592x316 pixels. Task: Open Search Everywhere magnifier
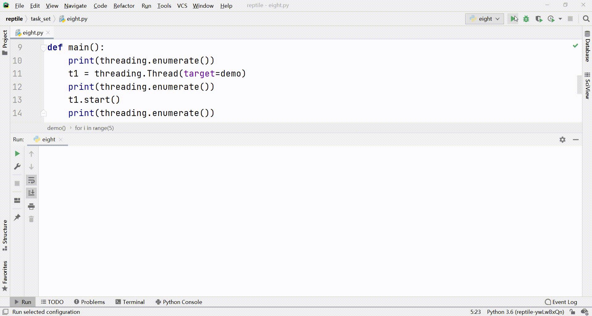point(586,19)
